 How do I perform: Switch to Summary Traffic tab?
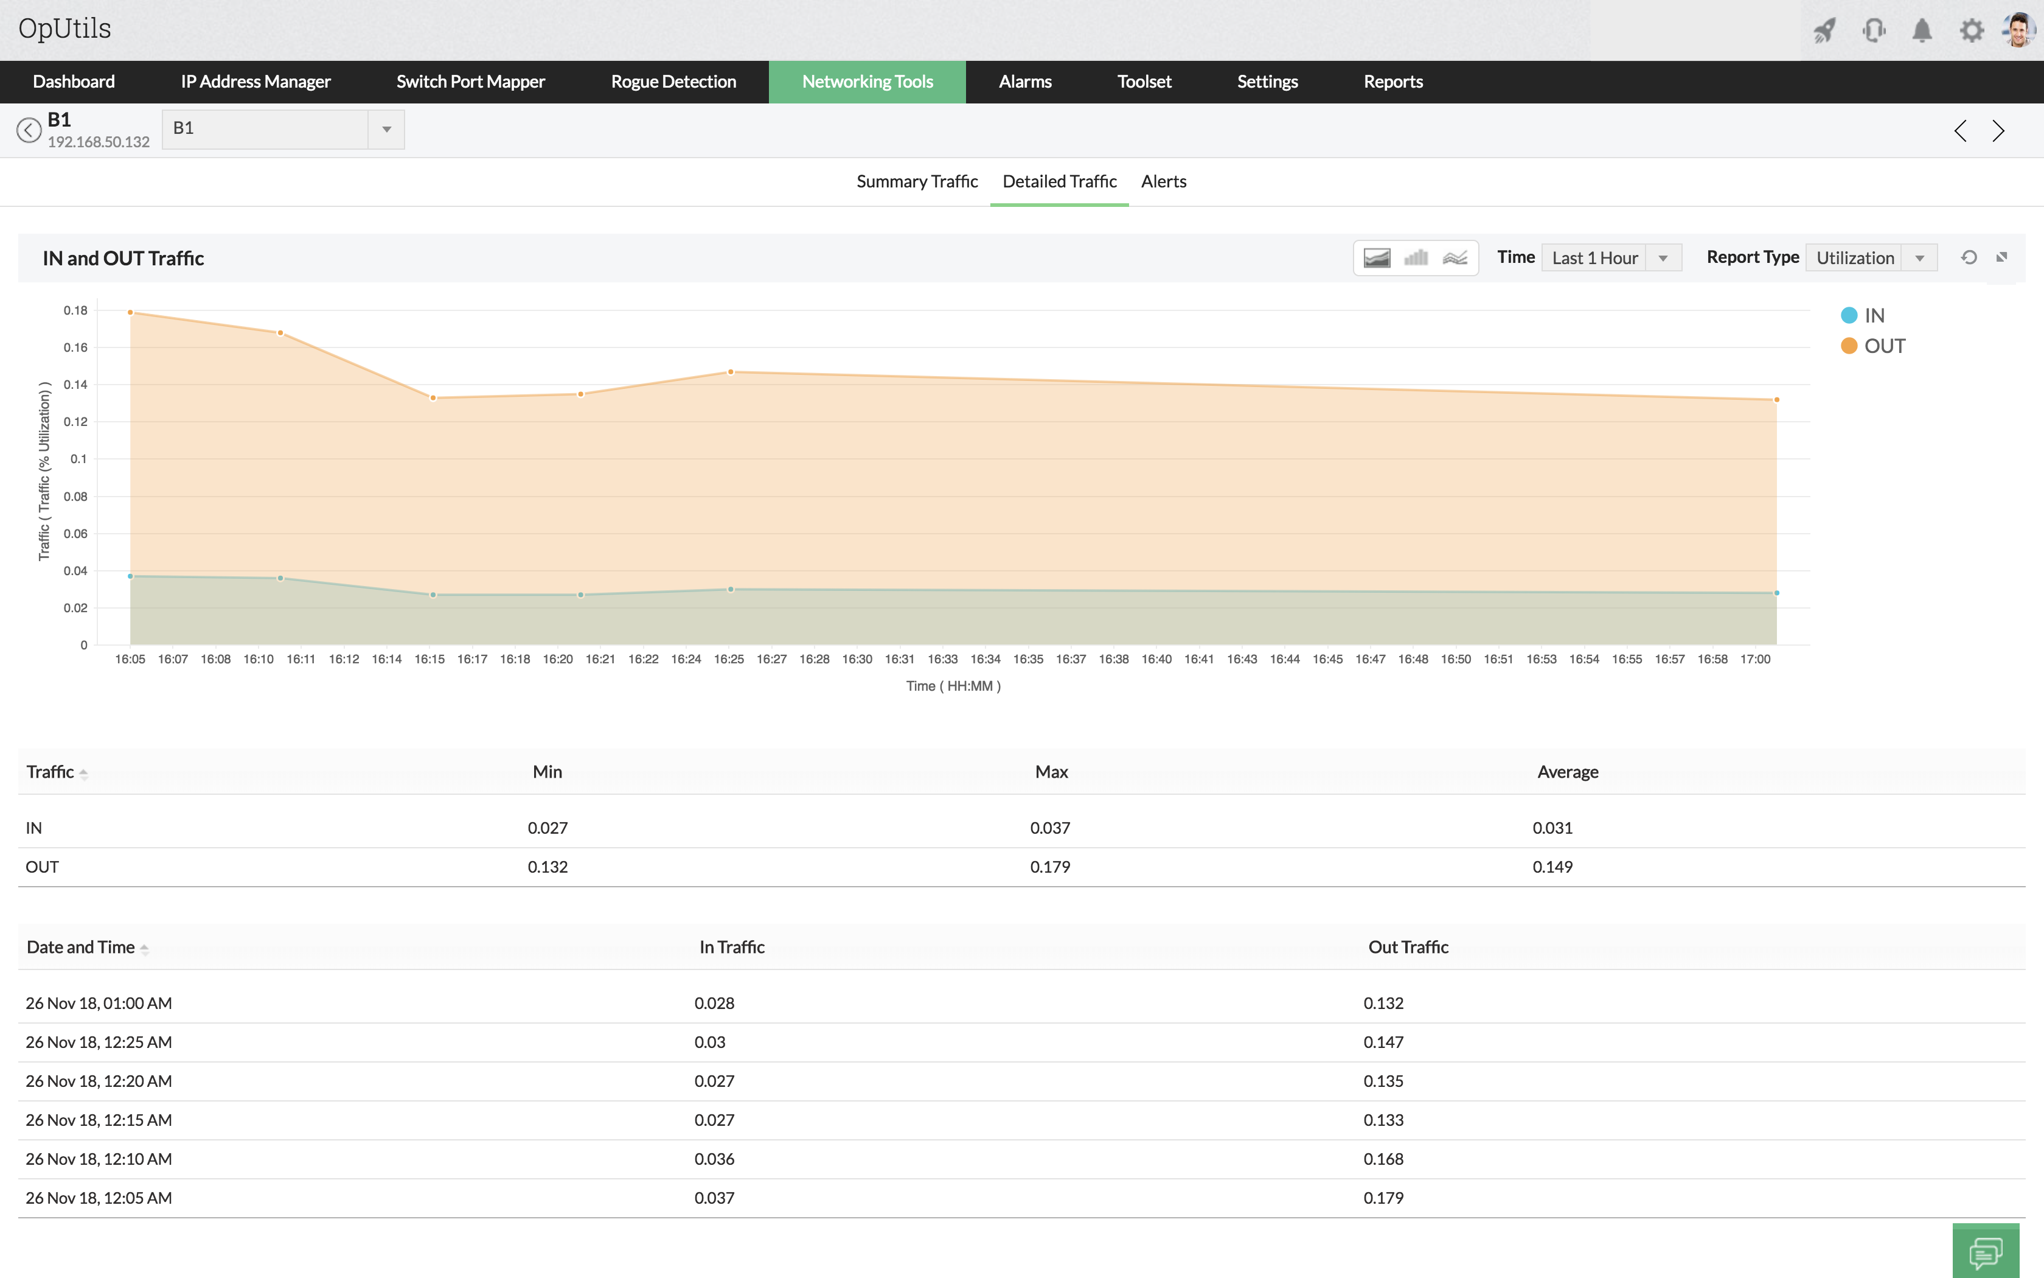(x=916, y=182)
